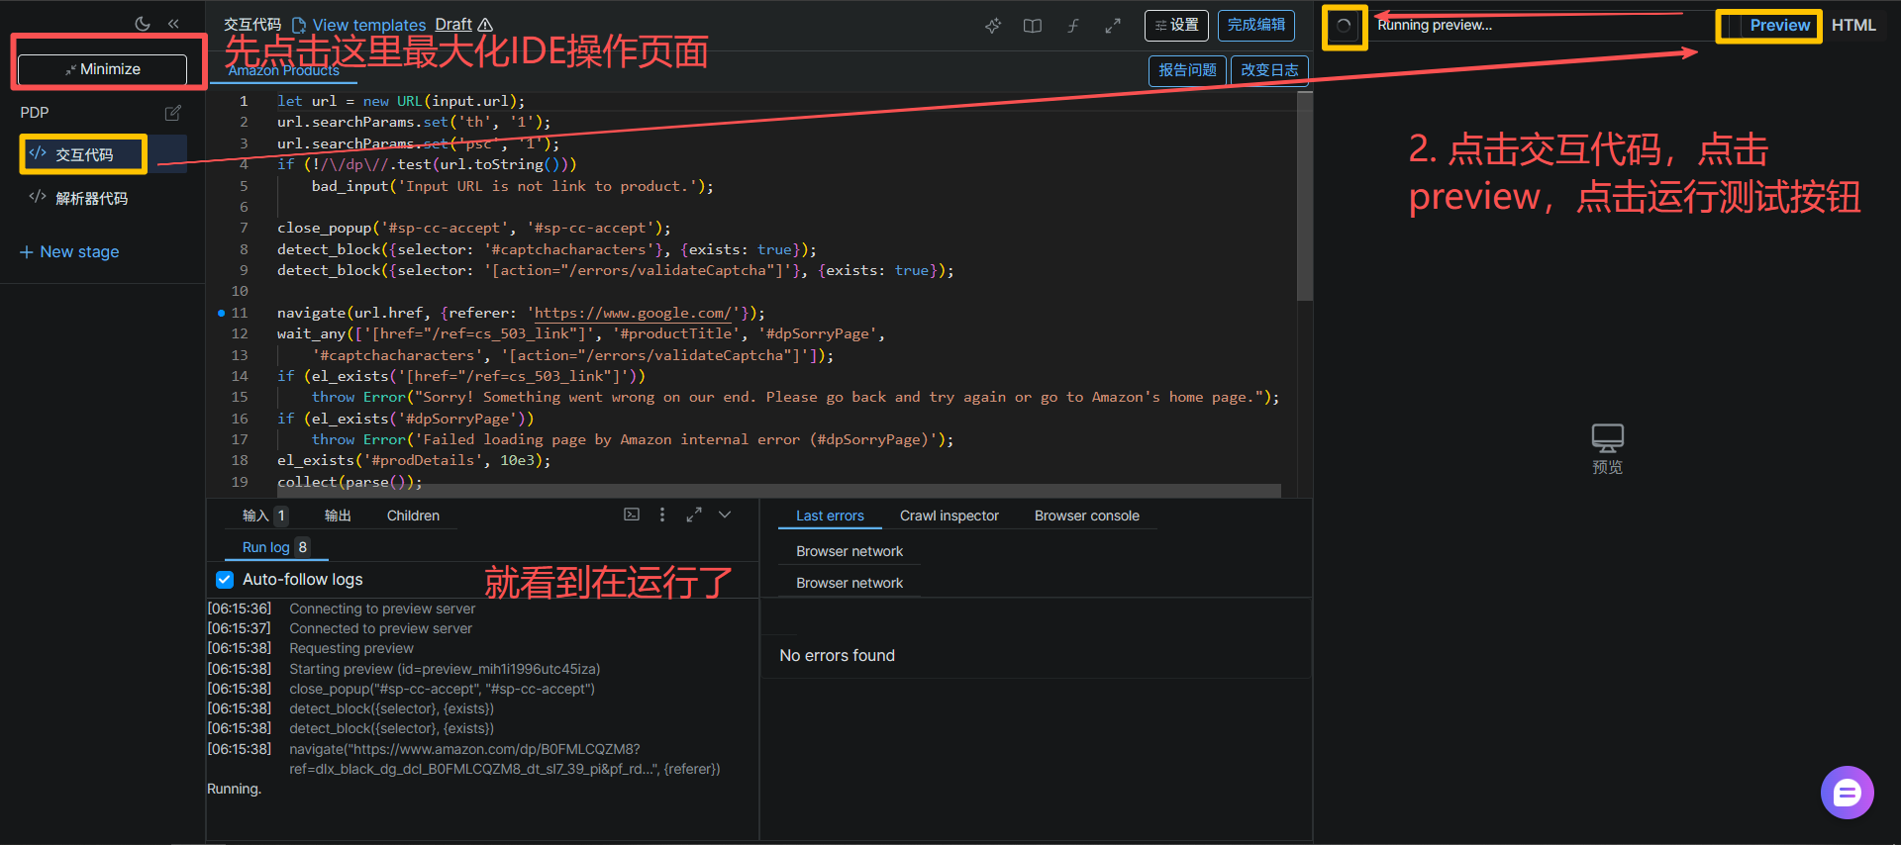Screen dimensions: 1901x845
Task: Open the 设置 settings button
Action: (1176, 26)
